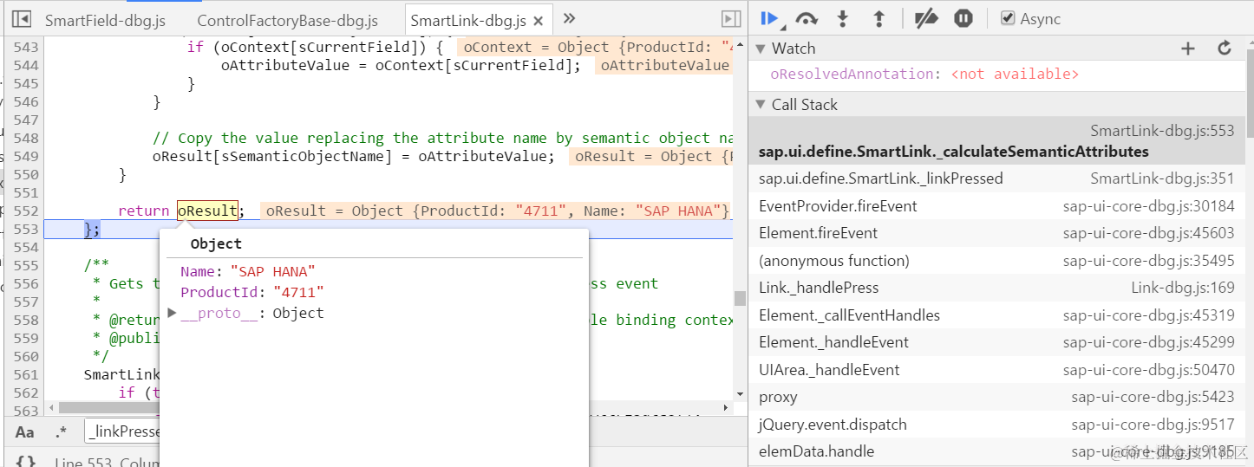Deactivate all breakpoints
The width and height of the screenshot is (1254, 467).
pyautogui.click(x=926, y=18)
